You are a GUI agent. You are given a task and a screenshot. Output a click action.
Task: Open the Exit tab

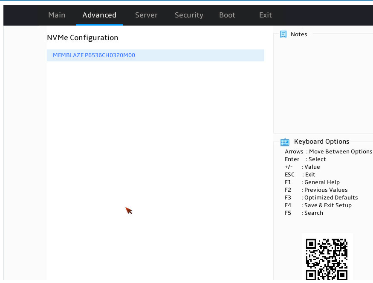(x=266, y=15)
